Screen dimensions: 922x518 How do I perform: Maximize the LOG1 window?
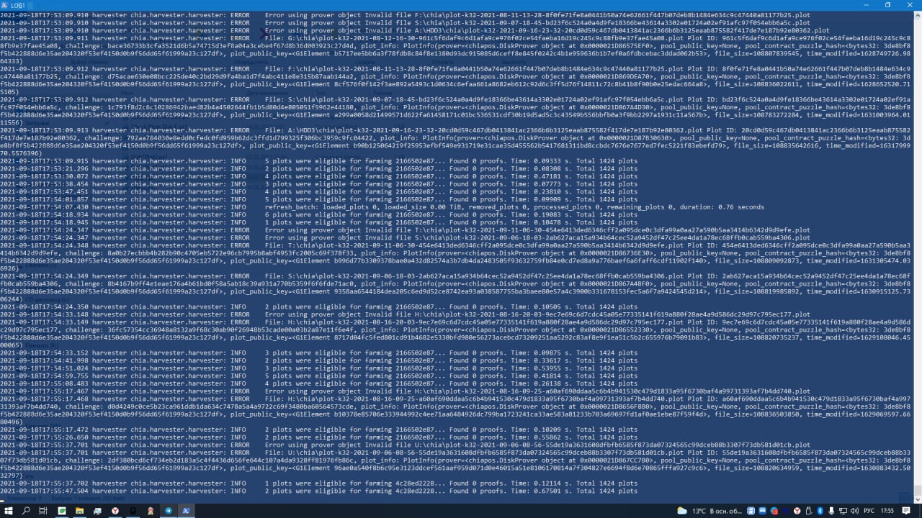pos(887,4)
